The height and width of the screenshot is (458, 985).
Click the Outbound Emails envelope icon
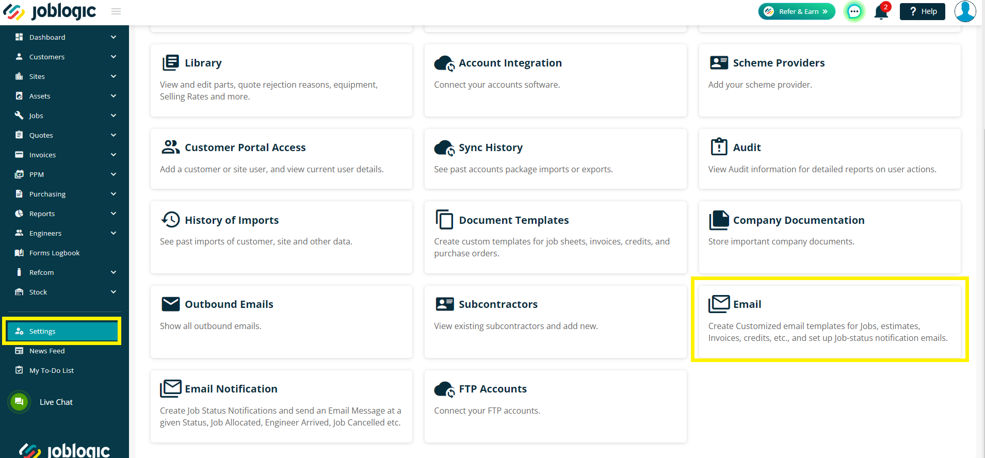click(170, 304)
